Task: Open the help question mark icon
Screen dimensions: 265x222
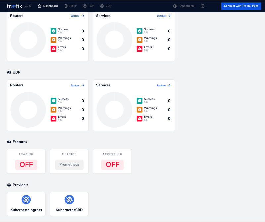Action: tap(202, 6)
